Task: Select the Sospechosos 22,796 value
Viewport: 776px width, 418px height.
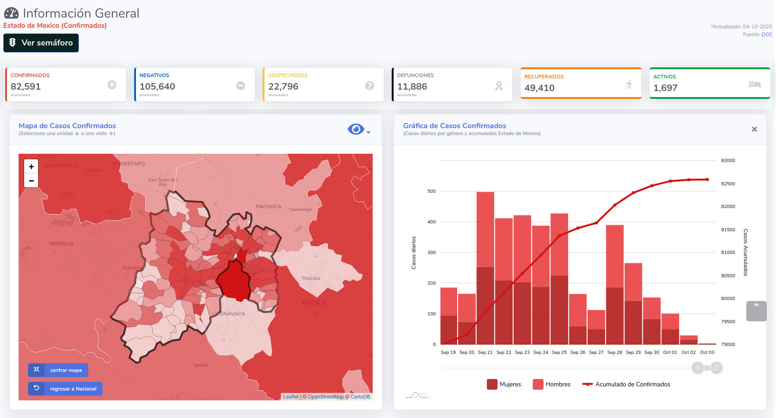Action: [x=283, y=86]
